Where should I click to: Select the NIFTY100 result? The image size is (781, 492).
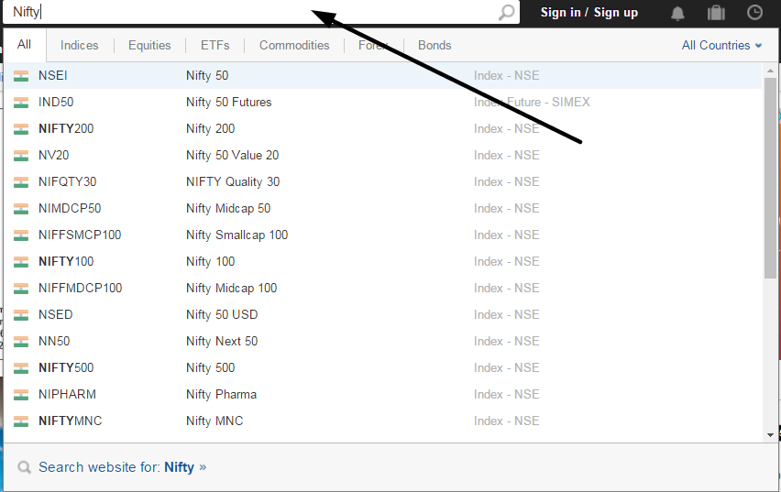click(x=383, y=261)
